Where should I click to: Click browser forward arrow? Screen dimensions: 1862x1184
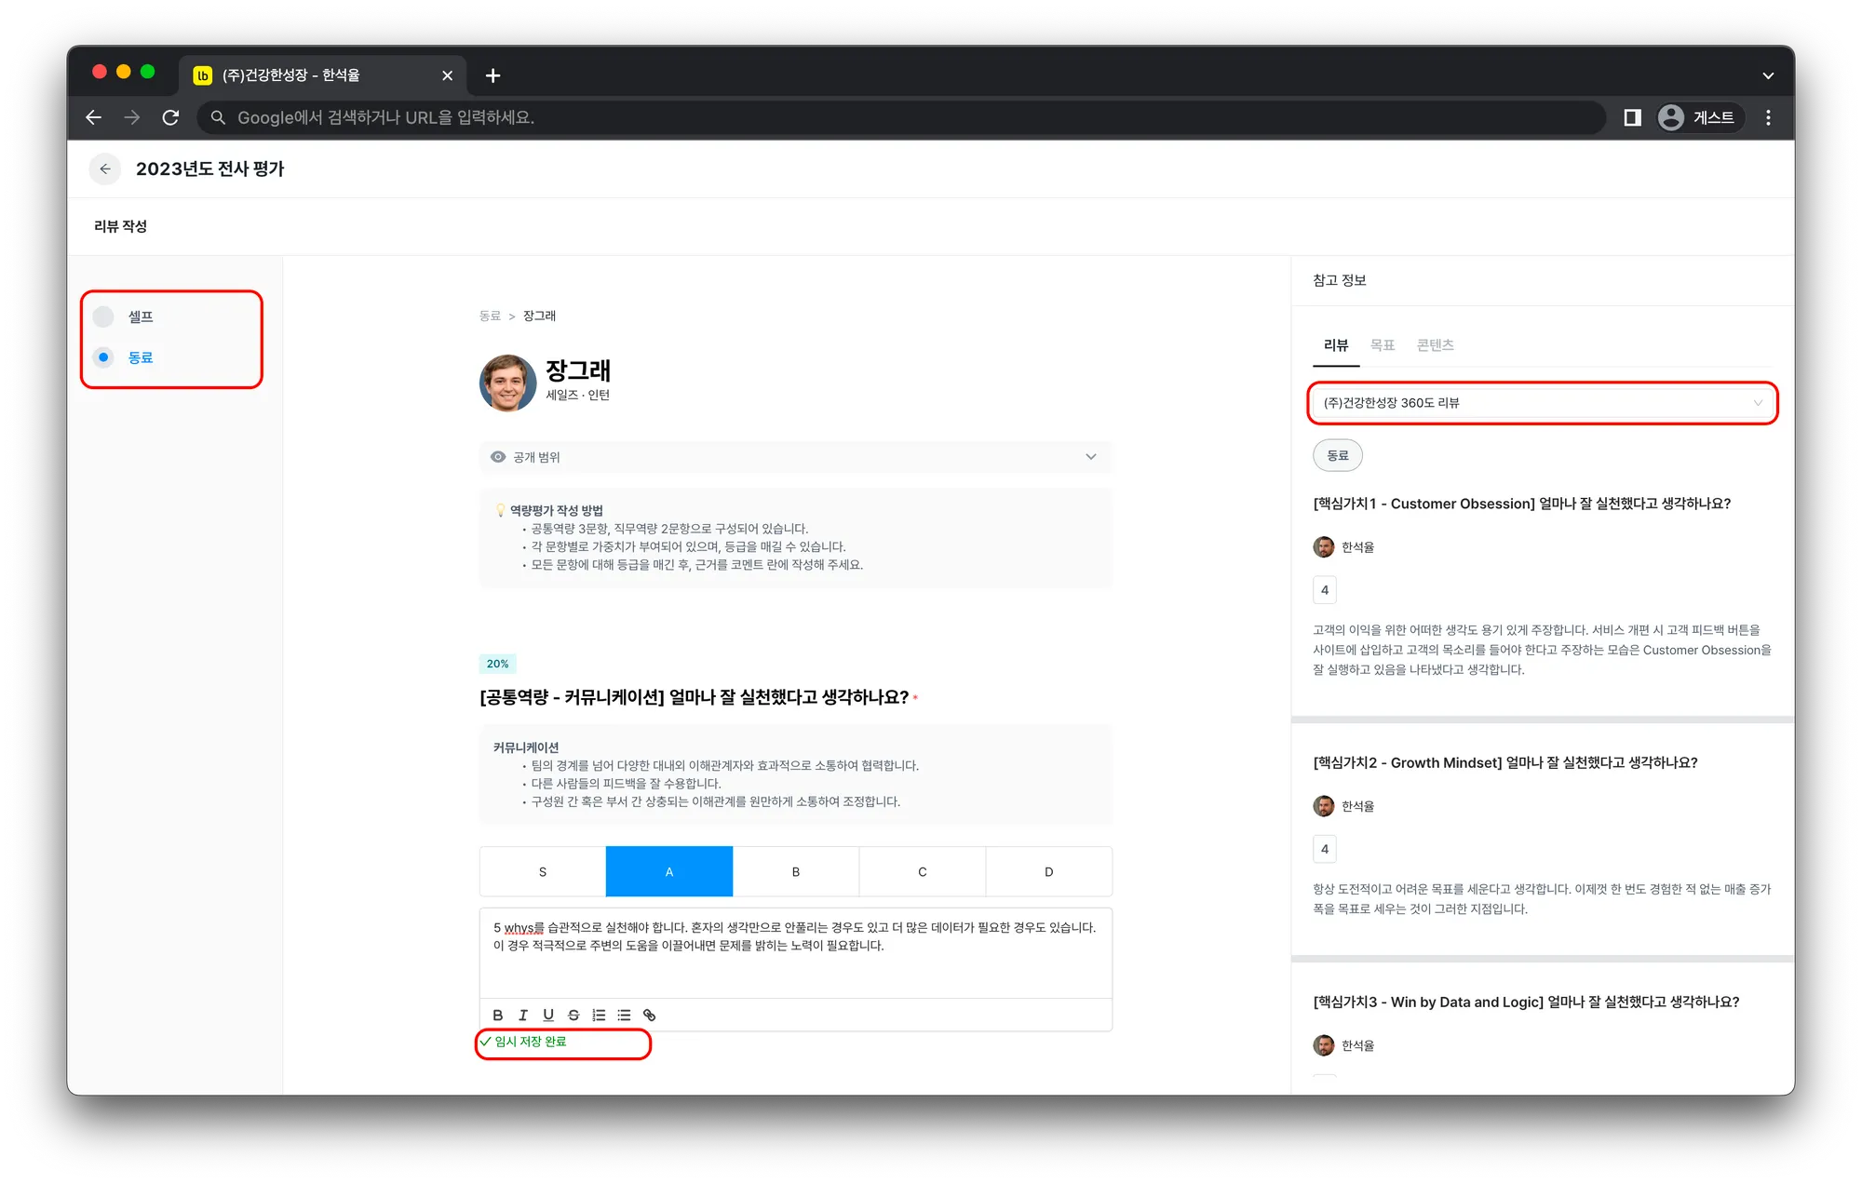click(132, 117)
